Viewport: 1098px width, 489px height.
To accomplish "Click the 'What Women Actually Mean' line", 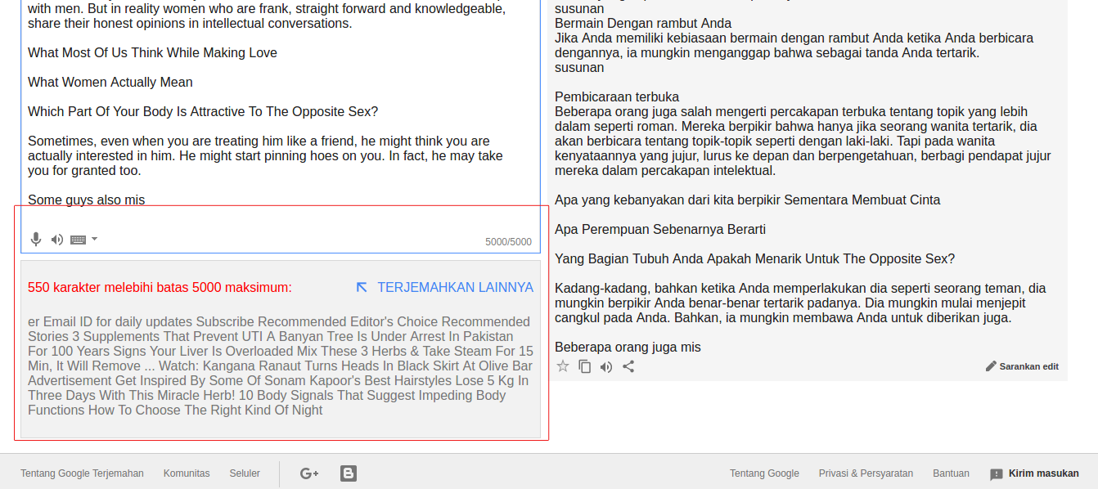I will 110,82.
